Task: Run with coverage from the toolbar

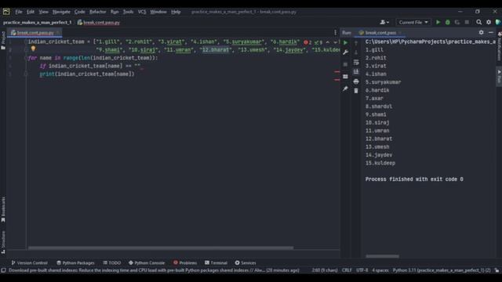Action: coord(457,22)
